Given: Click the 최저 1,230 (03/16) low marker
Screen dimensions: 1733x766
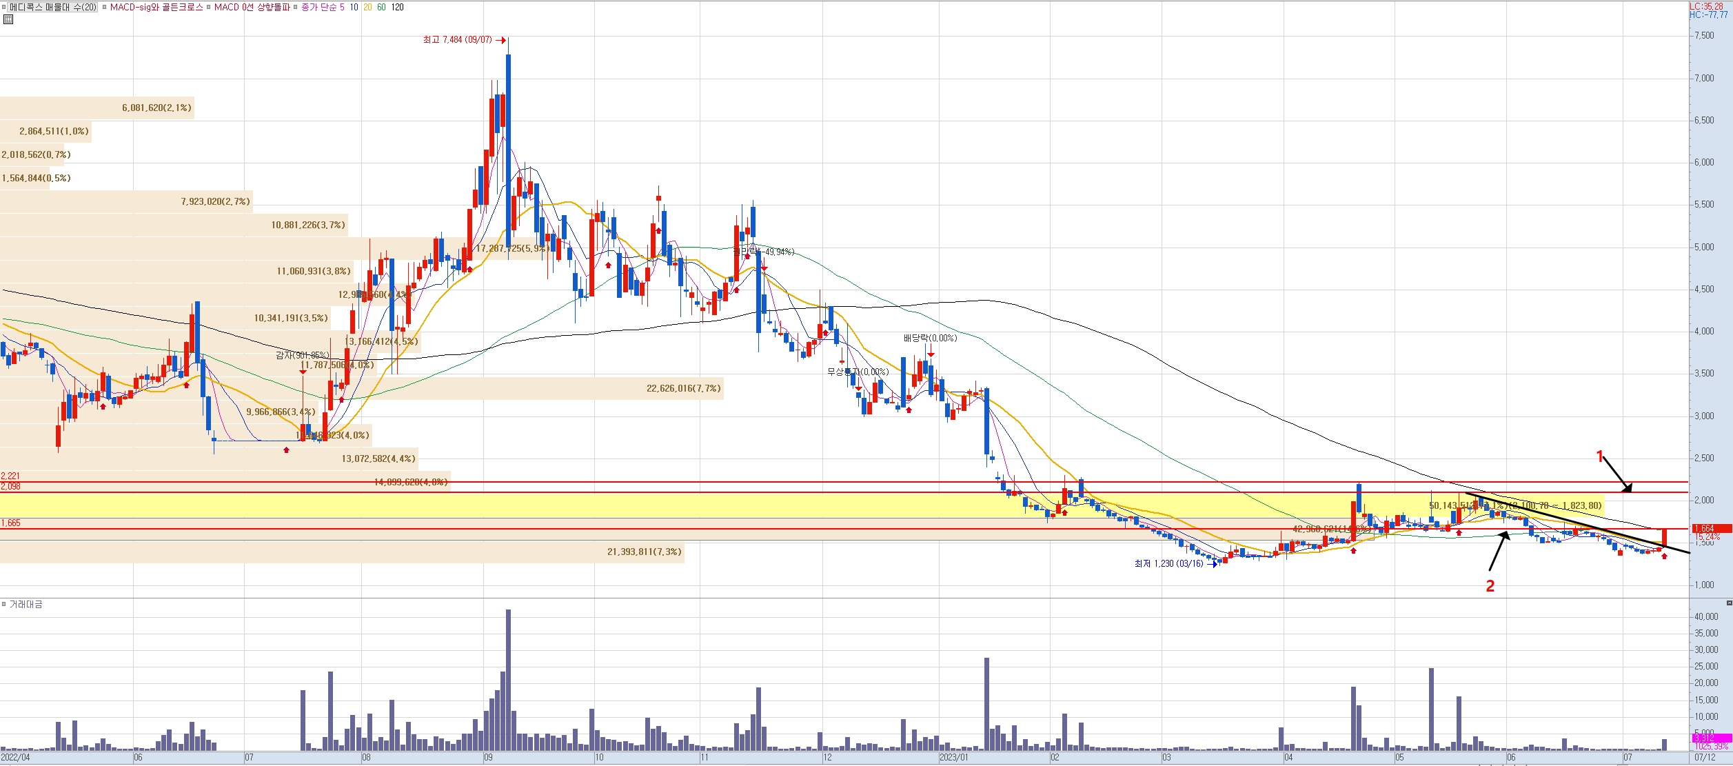Looking at the screenshot, I should pos(1168,564).
